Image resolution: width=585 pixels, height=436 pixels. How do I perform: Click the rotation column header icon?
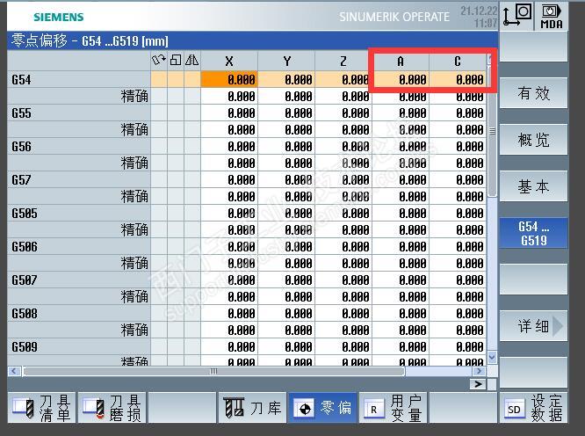(x=159, y=60)
